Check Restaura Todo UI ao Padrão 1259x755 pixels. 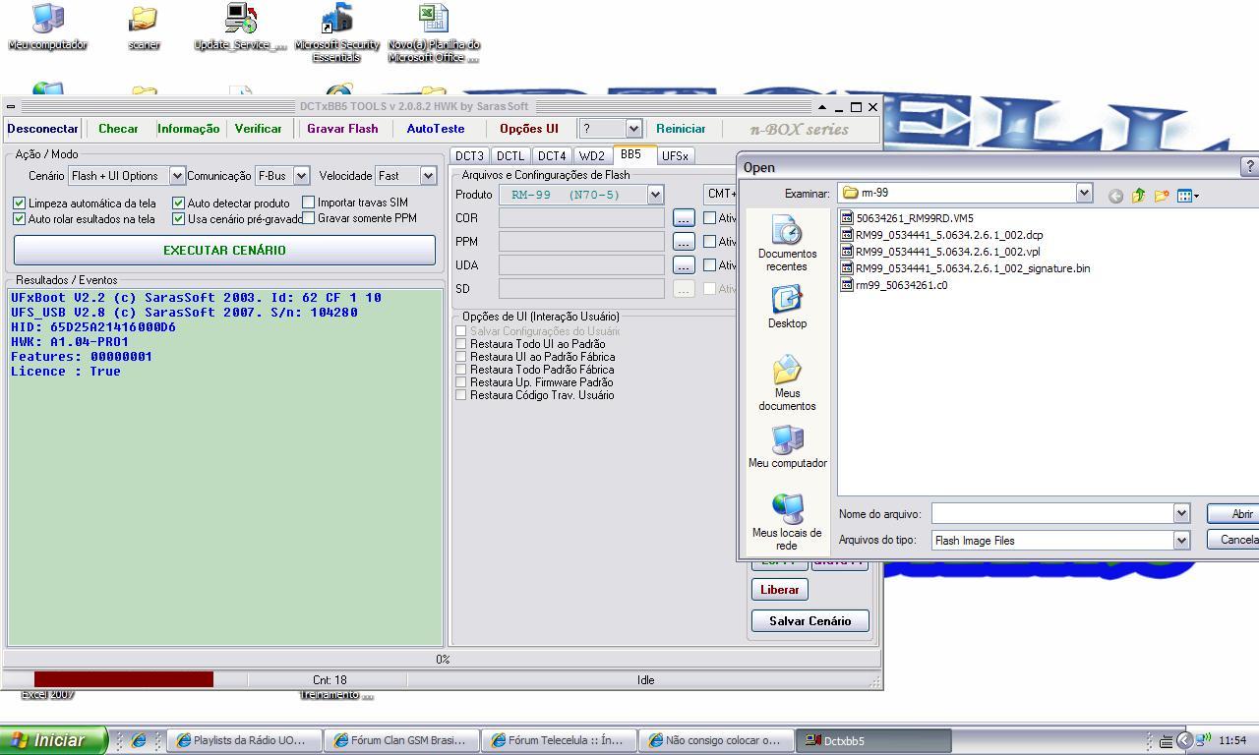(x=460, y=344)
